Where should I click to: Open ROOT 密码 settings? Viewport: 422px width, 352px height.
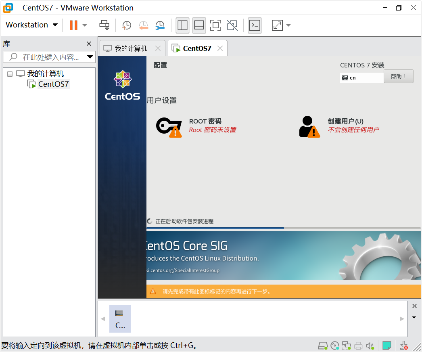pyautogui.click(x=205, y=121)
